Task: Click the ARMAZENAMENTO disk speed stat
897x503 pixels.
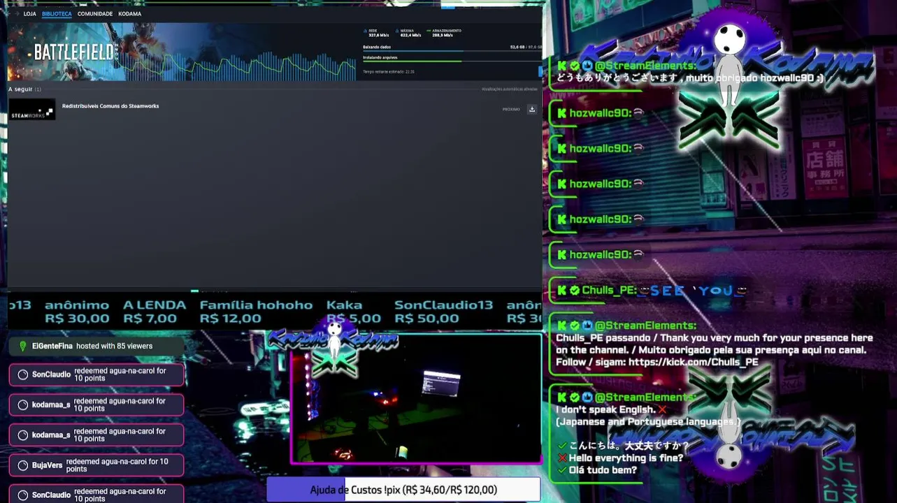Action: pos(445,33)
